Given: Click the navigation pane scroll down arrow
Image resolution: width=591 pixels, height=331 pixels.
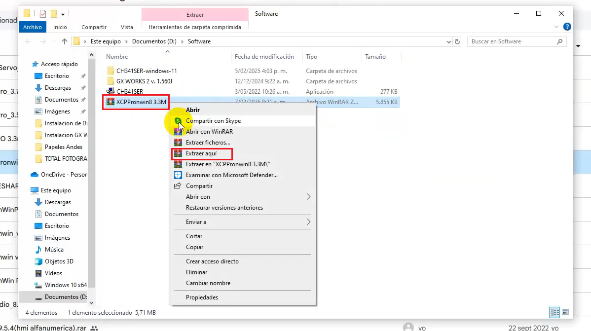Looking at the screenshot, I should tap(91, 302).
